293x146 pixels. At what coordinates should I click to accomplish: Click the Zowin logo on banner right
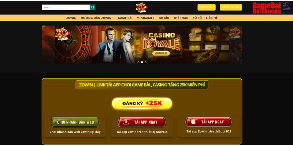(x=235, y=33)
